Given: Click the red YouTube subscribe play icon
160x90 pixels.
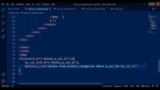Looking at the screenshot, I should pos(158,4).
